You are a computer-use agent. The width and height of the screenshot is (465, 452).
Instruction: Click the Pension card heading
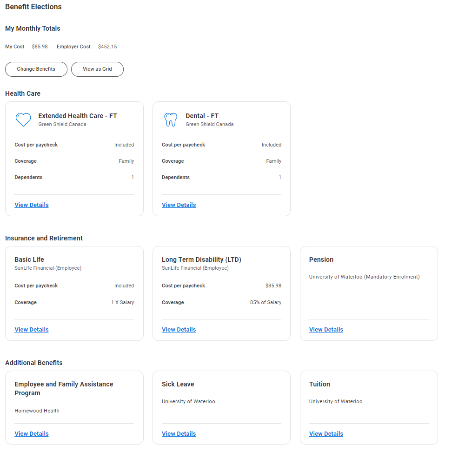[x=321, y=259]
